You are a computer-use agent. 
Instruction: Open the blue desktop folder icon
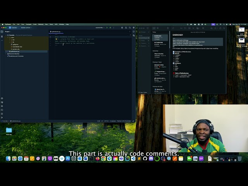(x=9, y=130)
